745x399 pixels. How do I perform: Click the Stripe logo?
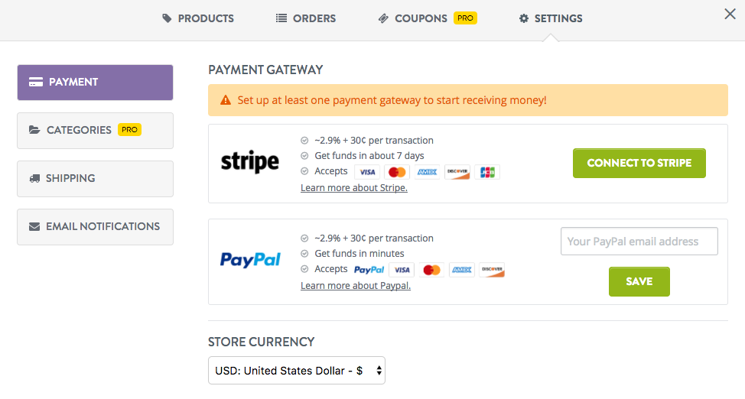click(x=249, y=162)
